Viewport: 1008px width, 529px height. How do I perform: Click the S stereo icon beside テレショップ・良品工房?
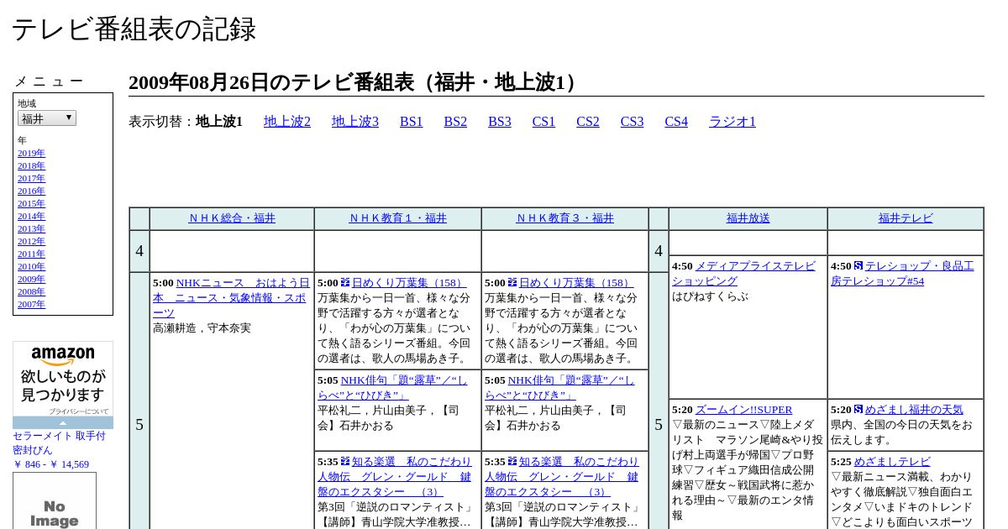[x=858, y=266]
